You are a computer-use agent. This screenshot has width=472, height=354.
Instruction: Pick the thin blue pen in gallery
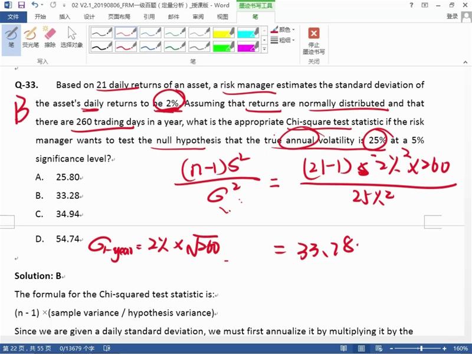[x=150, y=32]
